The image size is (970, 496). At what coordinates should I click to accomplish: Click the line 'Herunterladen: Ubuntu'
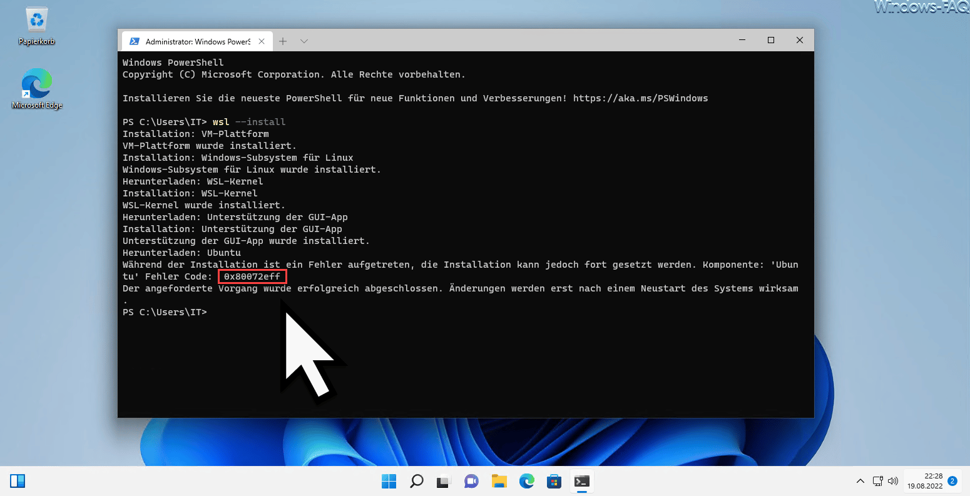point(181,253)
